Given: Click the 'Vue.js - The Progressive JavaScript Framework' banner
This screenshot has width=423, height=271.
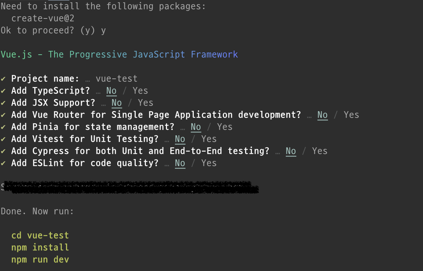Looking at the screenshot, I should pyautogui.click(x=119, y=55).
